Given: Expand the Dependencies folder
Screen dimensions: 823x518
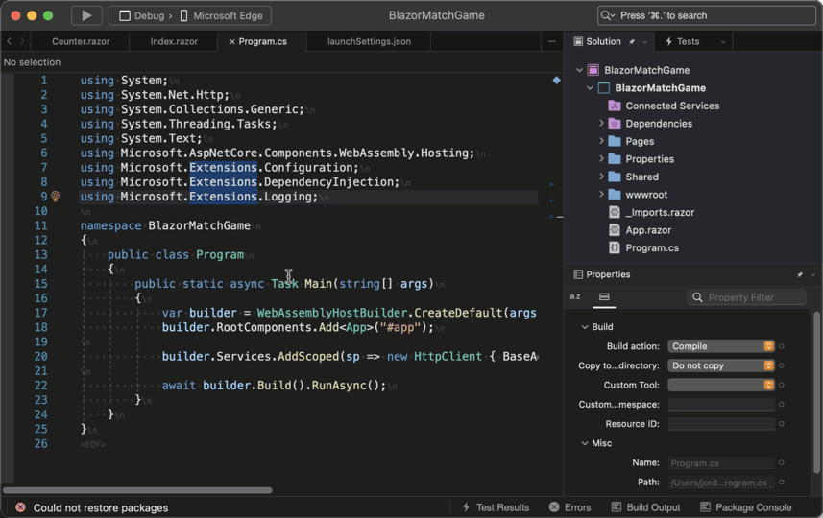Looking at the screenshot, I should pyautogui.click(x=602, y=124).
